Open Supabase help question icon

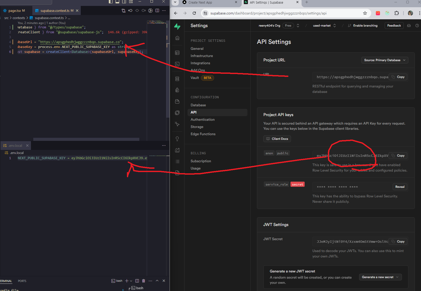tap(417, 26)
